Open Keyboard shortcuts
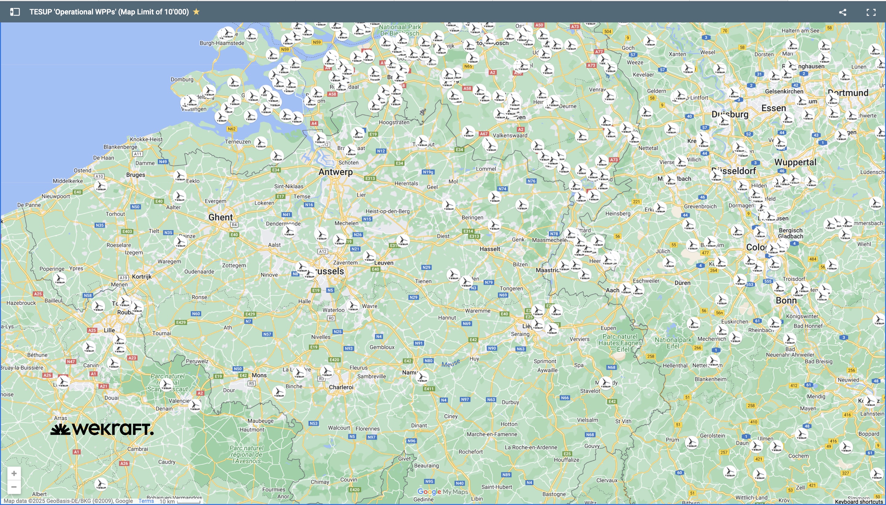This screenshot has height=505, width=886. click(x=859, y=502)
